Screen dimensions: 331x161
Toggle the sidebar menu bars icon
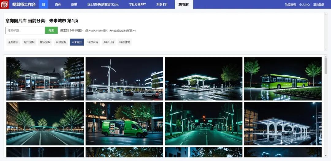44,4
